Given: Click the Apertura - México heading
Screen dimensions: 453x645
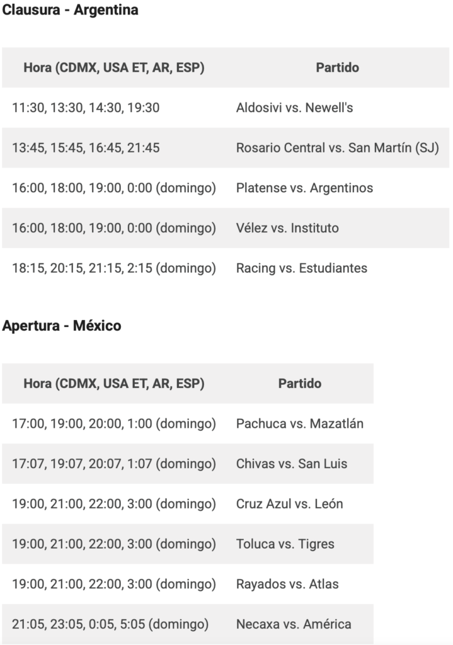Looking at the screenshot, I should tap(62, 326).
